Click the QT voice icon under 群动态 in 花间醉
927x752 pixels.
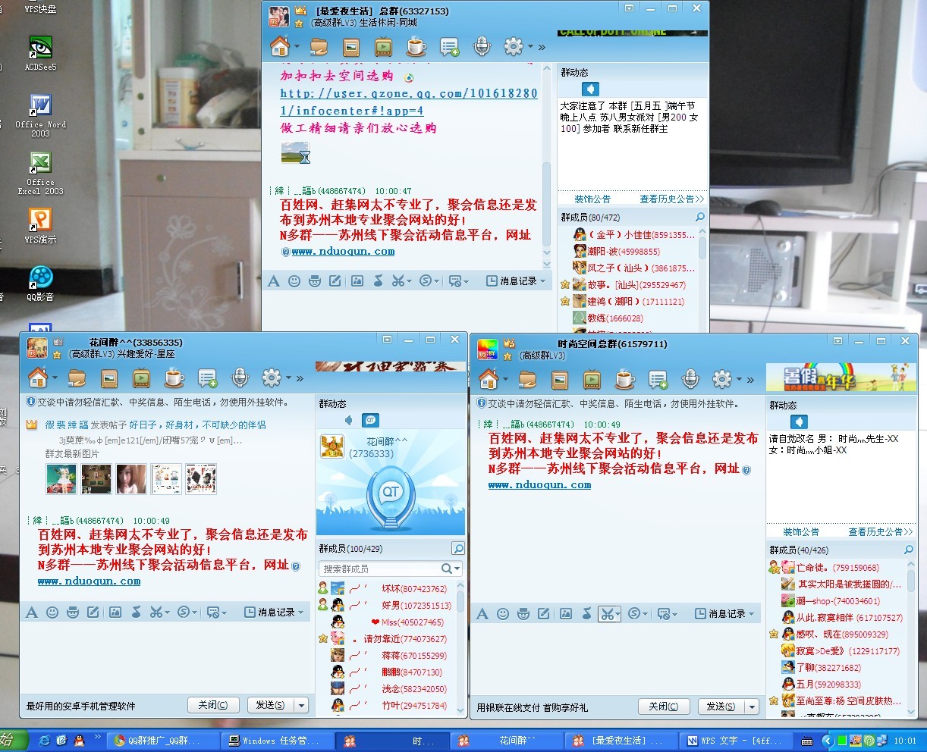click(x=370, y=420)
